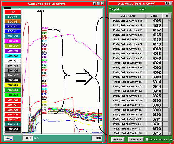Select row Peak, End of Cavity #31
The width and height of the screenshot is (174, 144).
click(x=139, y=114)
